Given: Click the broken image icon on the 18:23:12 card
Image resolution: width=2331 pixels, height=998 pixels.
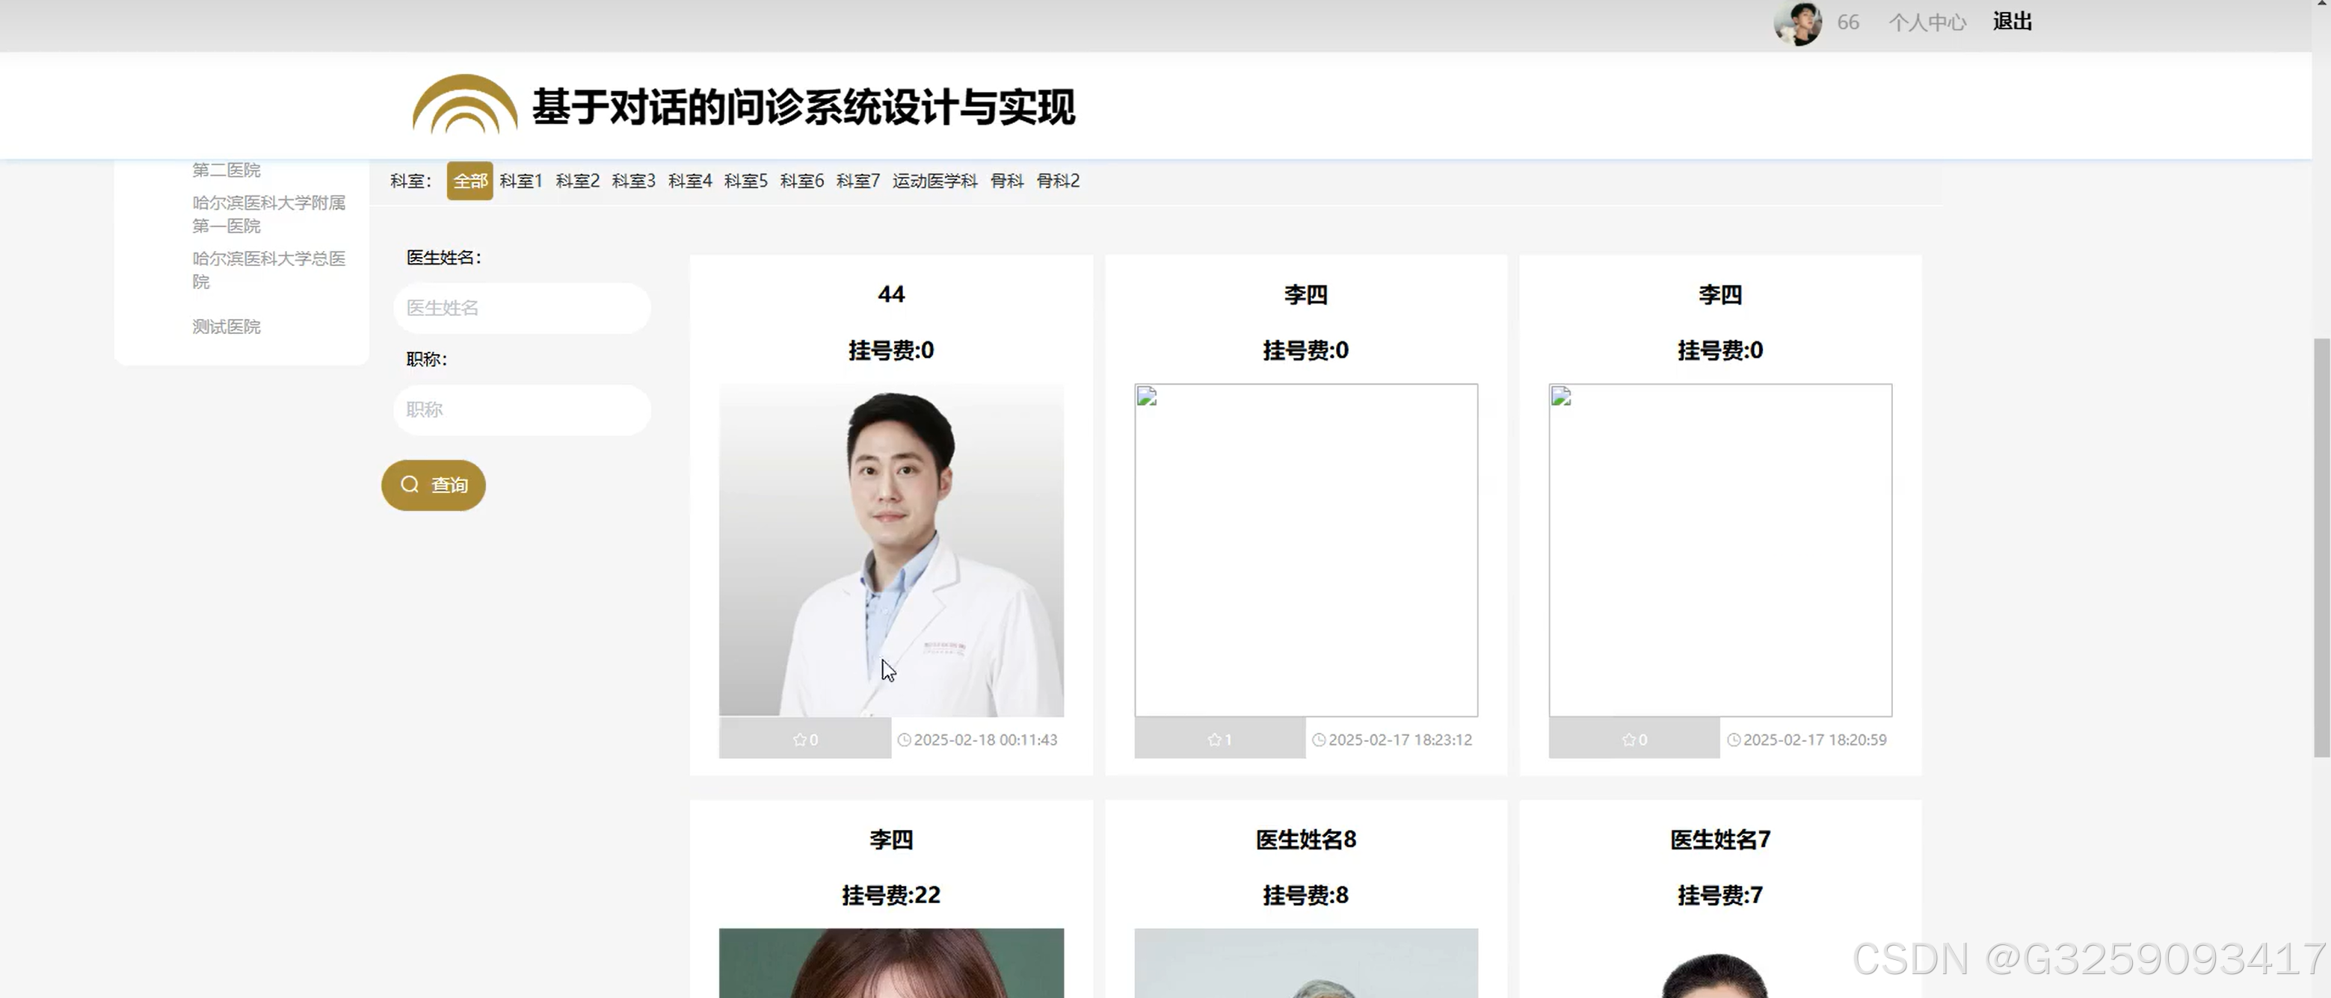Looking at the screenshot, I should click(x=1148, y=396).
